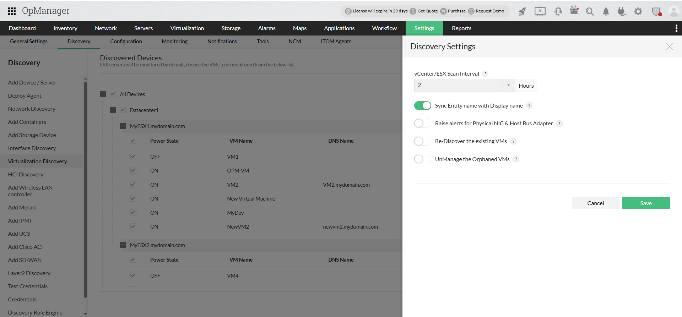Switch to the Monitoring sub-tab
The width and height of the screenshot is (682, 317).
[174, 42]
